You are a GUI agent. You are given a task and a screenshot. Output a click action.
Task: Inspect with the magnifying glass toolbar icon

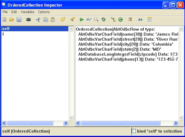click(x=96, y=20)
